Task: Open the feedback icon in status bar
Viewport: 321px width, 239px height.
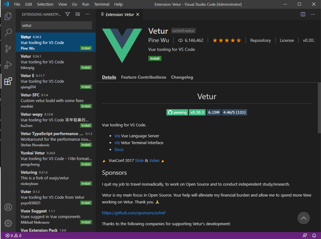Action: tap(305, 236)
